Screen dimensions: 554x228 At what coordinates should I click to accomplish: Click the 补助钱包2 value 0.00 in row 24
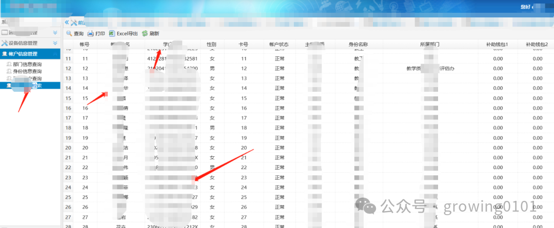537,187
